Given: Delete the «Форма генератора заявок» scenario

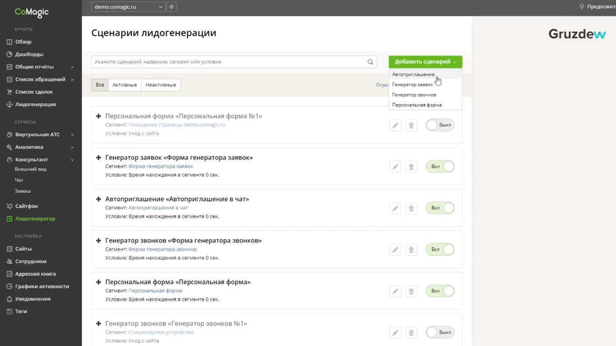Looking at the screenshot, I should [411, 167].
